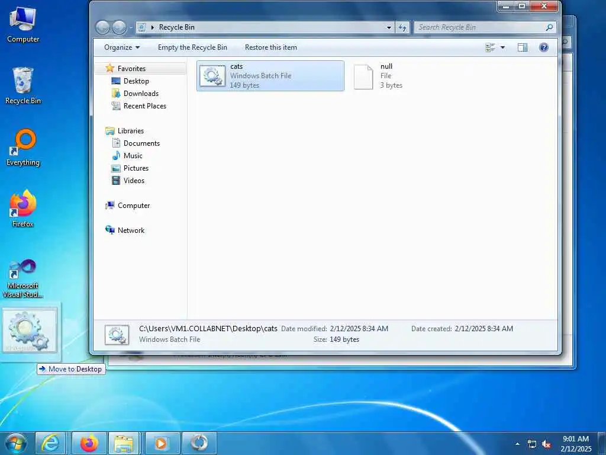Open Pictures library

pyautogui.click(x=136, y=168)
